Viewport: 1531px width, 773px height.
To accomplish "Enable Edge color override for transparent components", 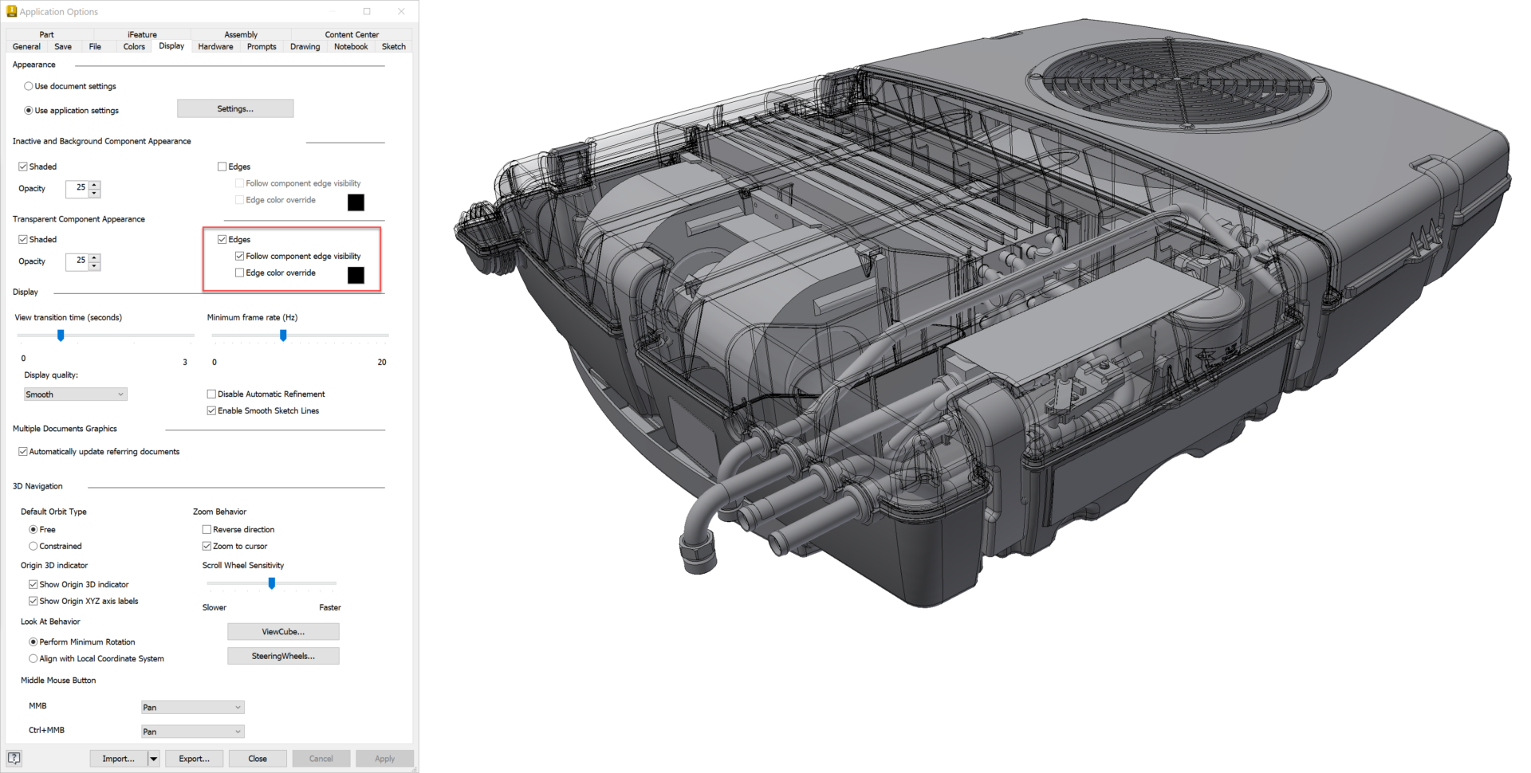I will point(240,273).
